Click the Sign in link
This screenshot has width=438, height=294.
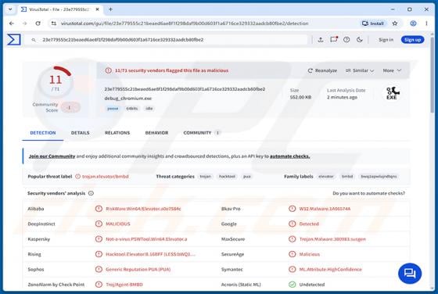[x=386, y=40]
